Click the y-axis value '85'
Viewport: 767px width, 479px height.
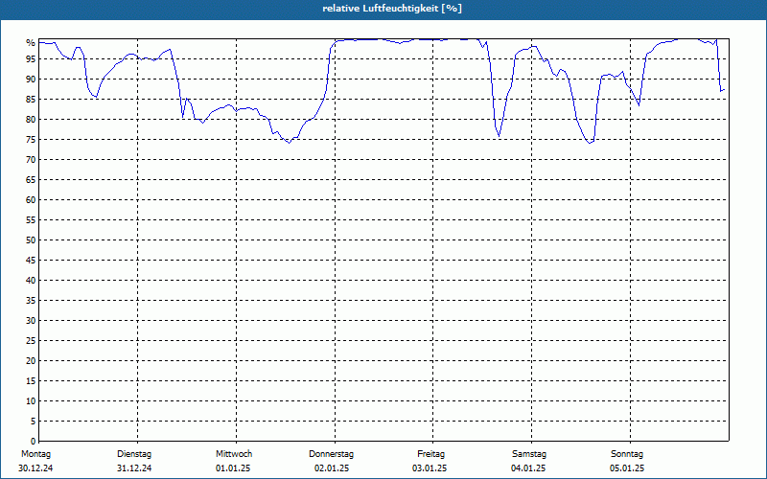[31, 100]
